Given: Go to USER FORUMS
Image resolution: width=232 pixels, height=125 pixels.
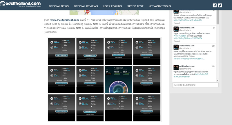Looking at the screenshot, I should point(113,6).
